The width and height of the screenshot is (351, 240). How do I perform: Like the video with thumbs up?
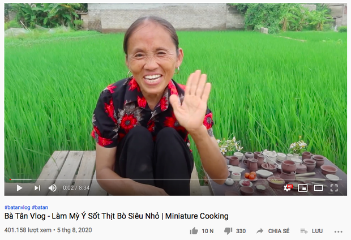tap(194, 231)
